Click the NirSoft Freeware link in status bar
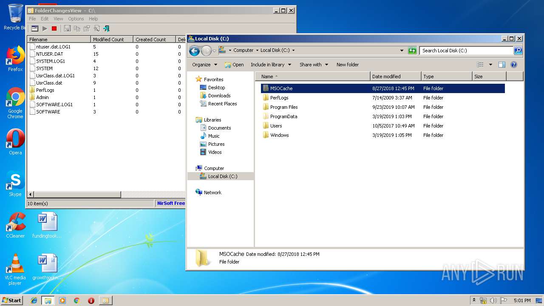The width and height of the screenshot is (544, 306). tap(171, 204)
